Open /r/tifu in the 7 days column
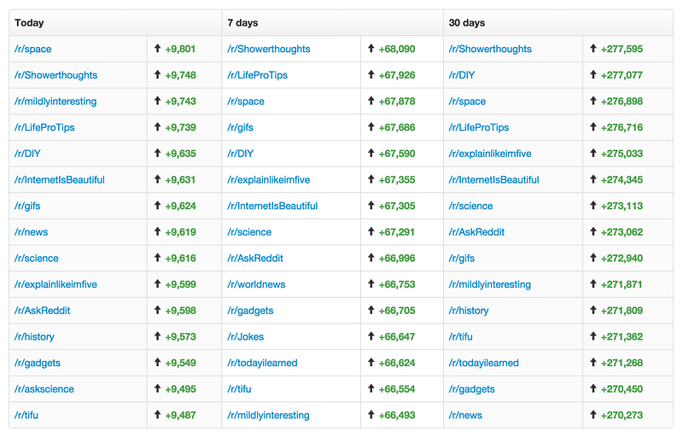 click(x=239, y=388)
